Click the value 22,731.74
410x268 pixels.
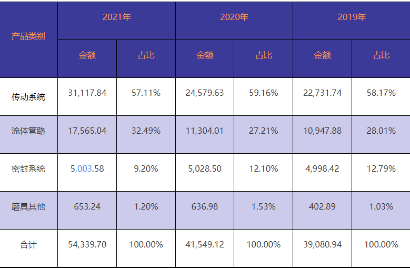point(323,93)
